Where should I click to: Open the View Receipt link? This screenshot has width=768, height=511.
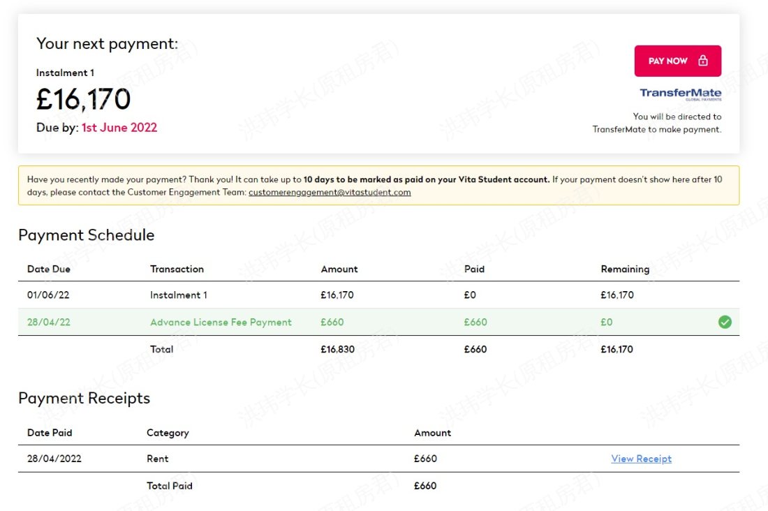[641, 459]
